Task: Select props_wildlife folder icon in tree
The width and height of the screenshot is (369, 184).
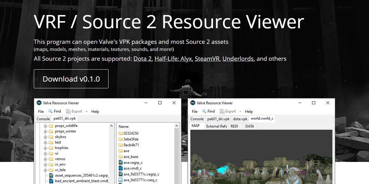Action: [51, 126]
